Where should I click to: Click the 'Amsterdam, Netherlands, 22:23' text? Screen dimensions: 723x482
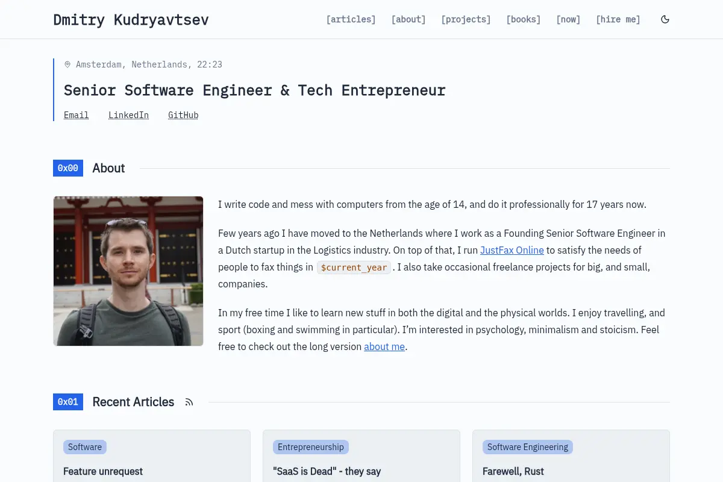pos(149,64)
